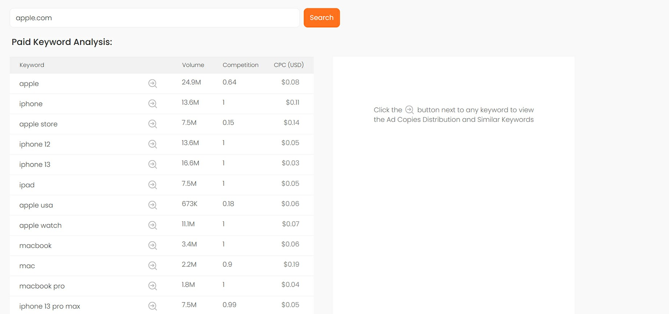Open details icon for 'iphone 13' keyword row
The image size is (669, 314).
point(153,164)
